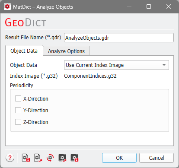This screenshot has width=179, height=168.
Task: Enable Y-Direction periodicity checkbox
Action: point(18,110)
